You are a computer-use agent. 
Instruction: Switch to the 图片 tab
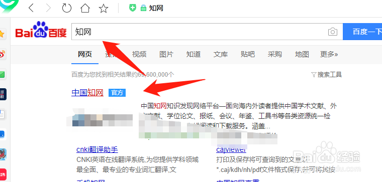pyautogui.click(x=166, y=54)
